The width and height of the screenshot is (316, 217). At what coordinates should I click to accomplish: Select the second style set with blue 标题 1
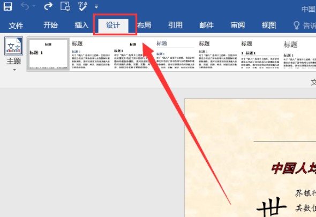(91, 55)
